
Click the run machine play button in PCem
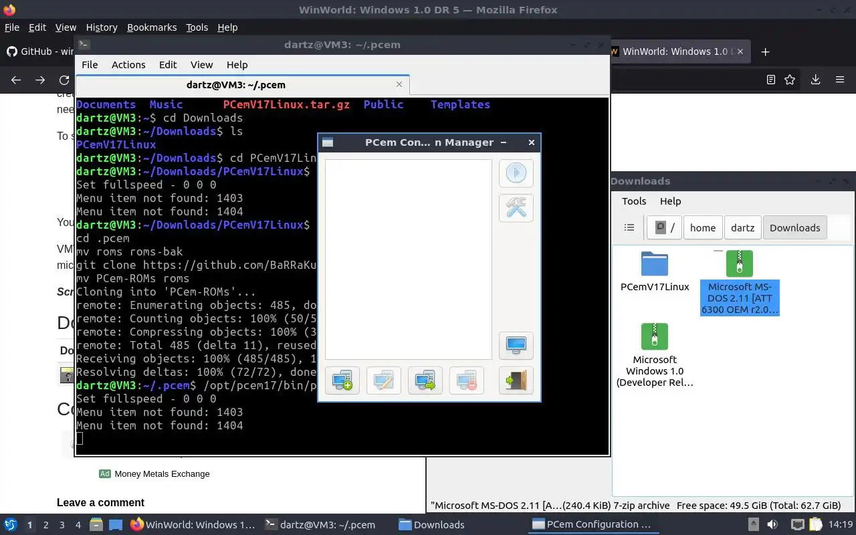click(516, 173)
